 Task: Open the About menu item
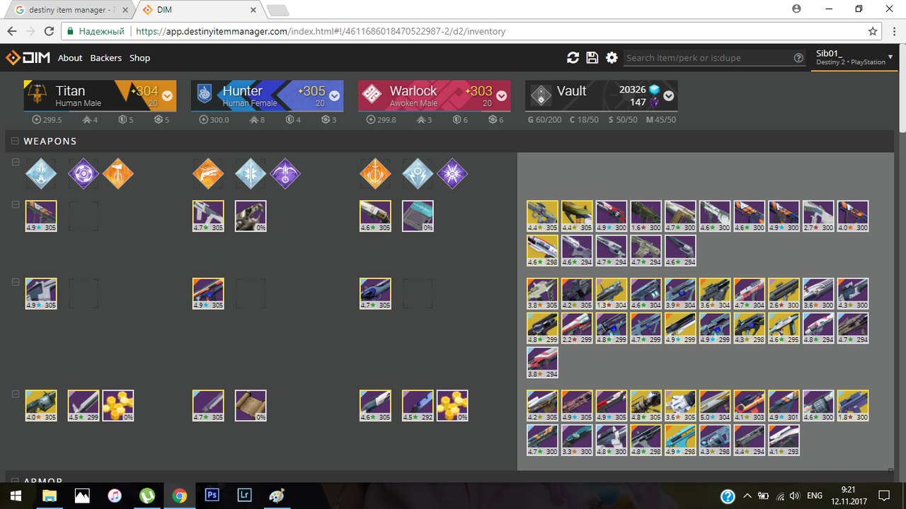click(x=70, y=58)
